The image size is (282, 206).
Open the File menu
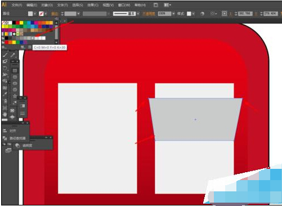17,5
